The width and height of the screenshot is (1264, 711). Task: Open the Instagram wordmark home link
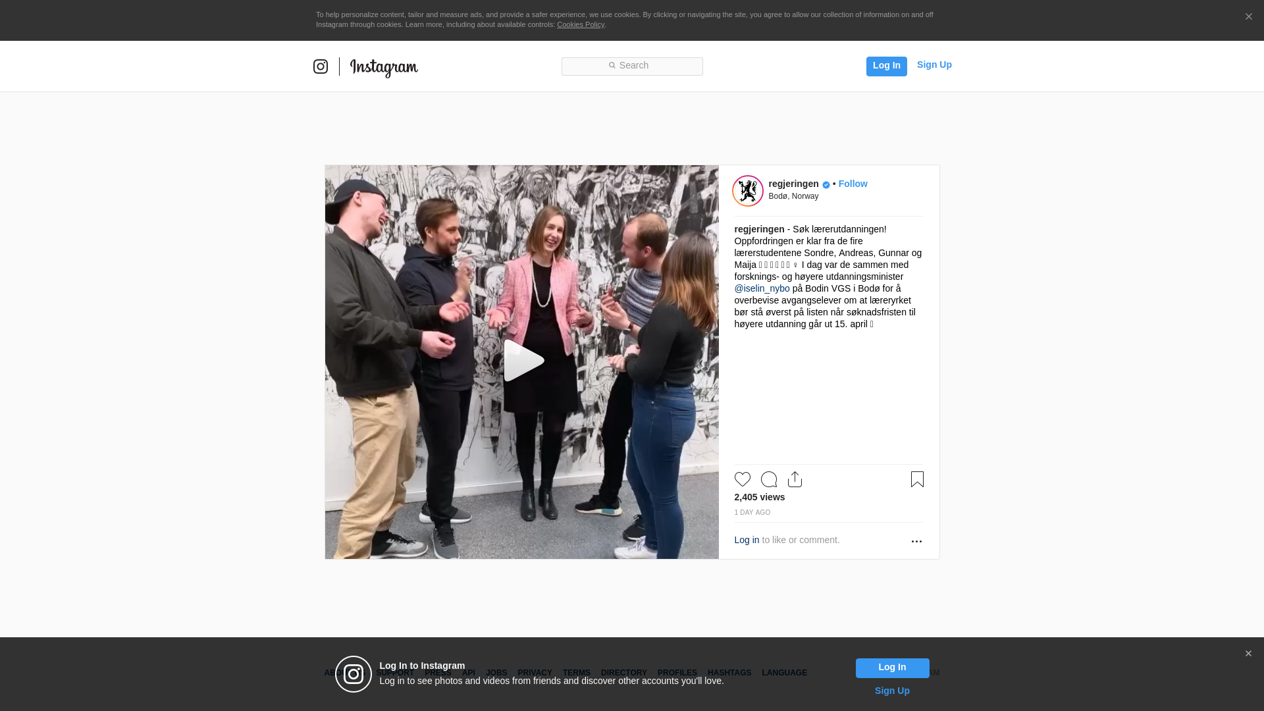coord(384,67)
